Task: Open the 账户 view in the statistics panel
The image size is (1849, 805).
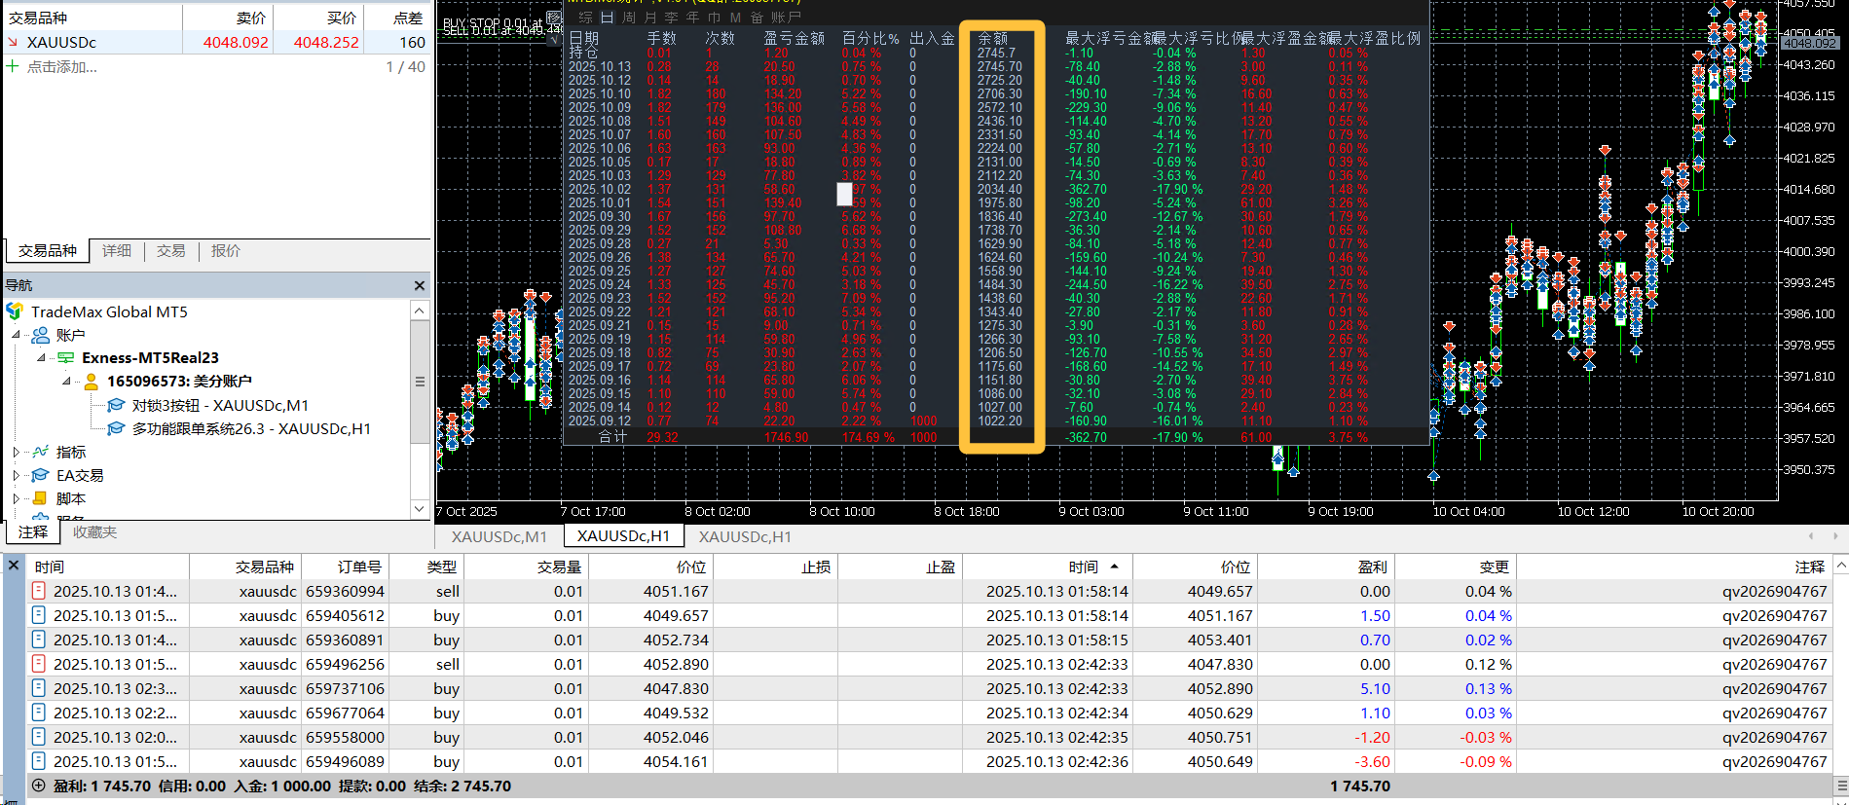Action: pos(786,18)
